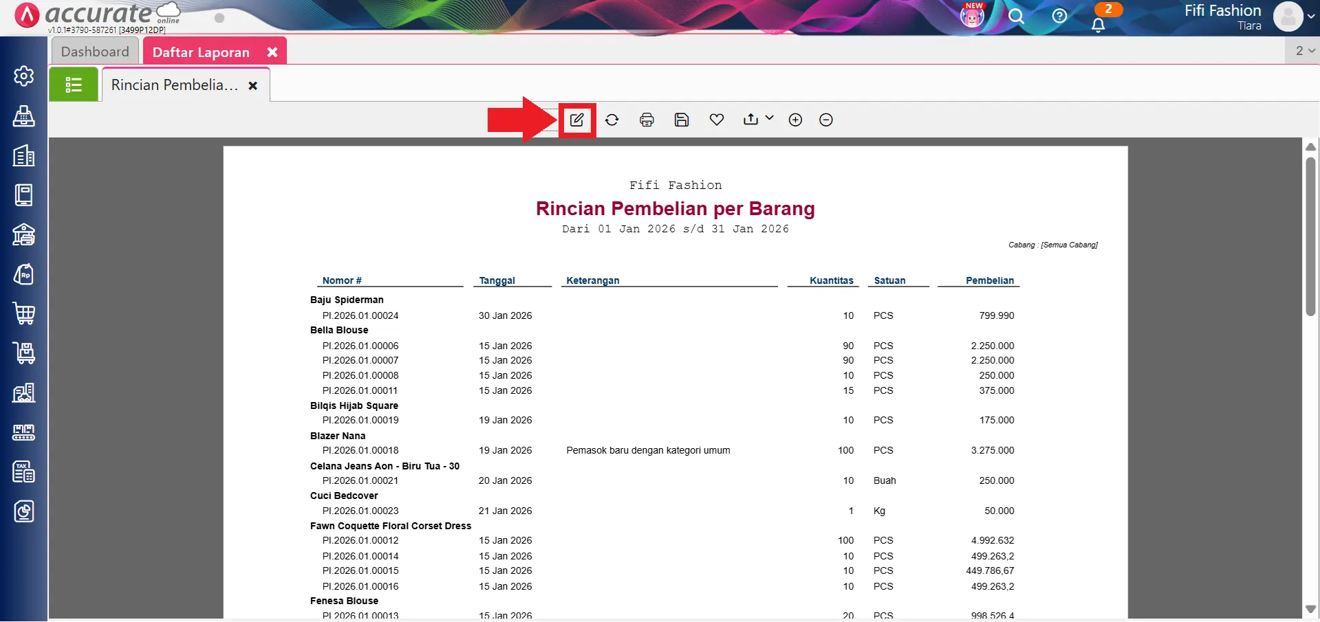Screen dimensions: 1320x622
Task: Open the manufacturing conveyor icon in sidebar
Action: point(24,432)
